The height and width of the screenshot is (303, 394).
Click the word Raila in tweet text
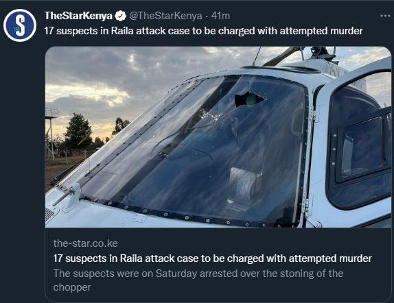click(122, 31)
